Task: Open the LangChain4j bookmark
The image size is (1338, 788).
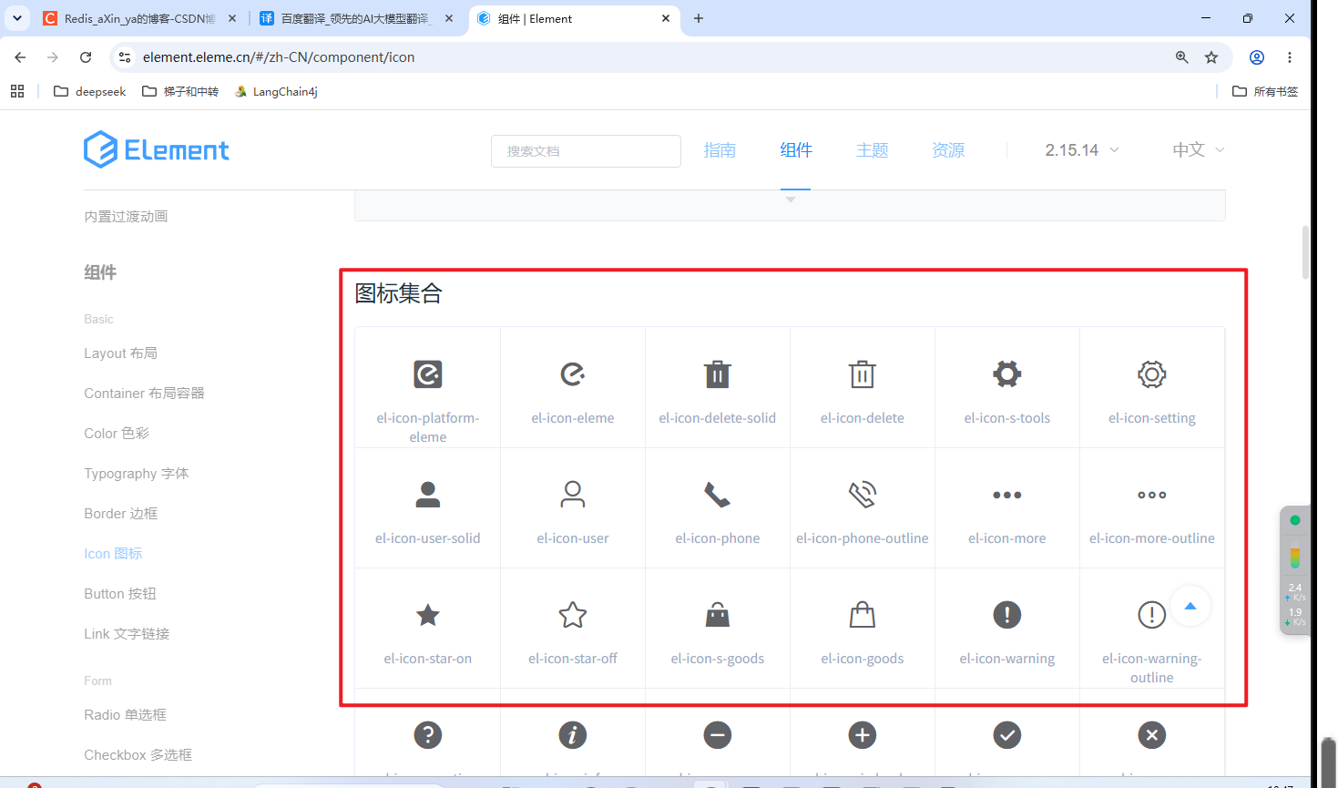Action: [x=276, y=91]
